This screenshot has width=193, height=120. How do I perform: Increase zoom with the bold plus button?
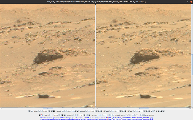point(52,111)
